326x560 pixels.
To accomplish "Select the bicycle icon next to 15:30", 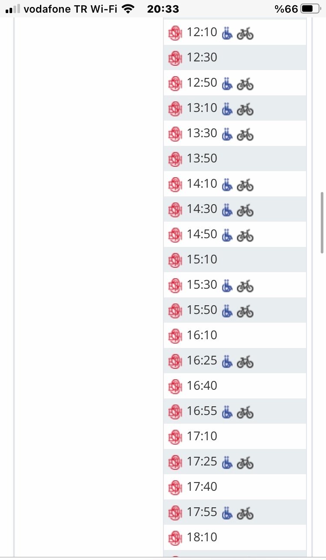I will (x=245, y=285).
